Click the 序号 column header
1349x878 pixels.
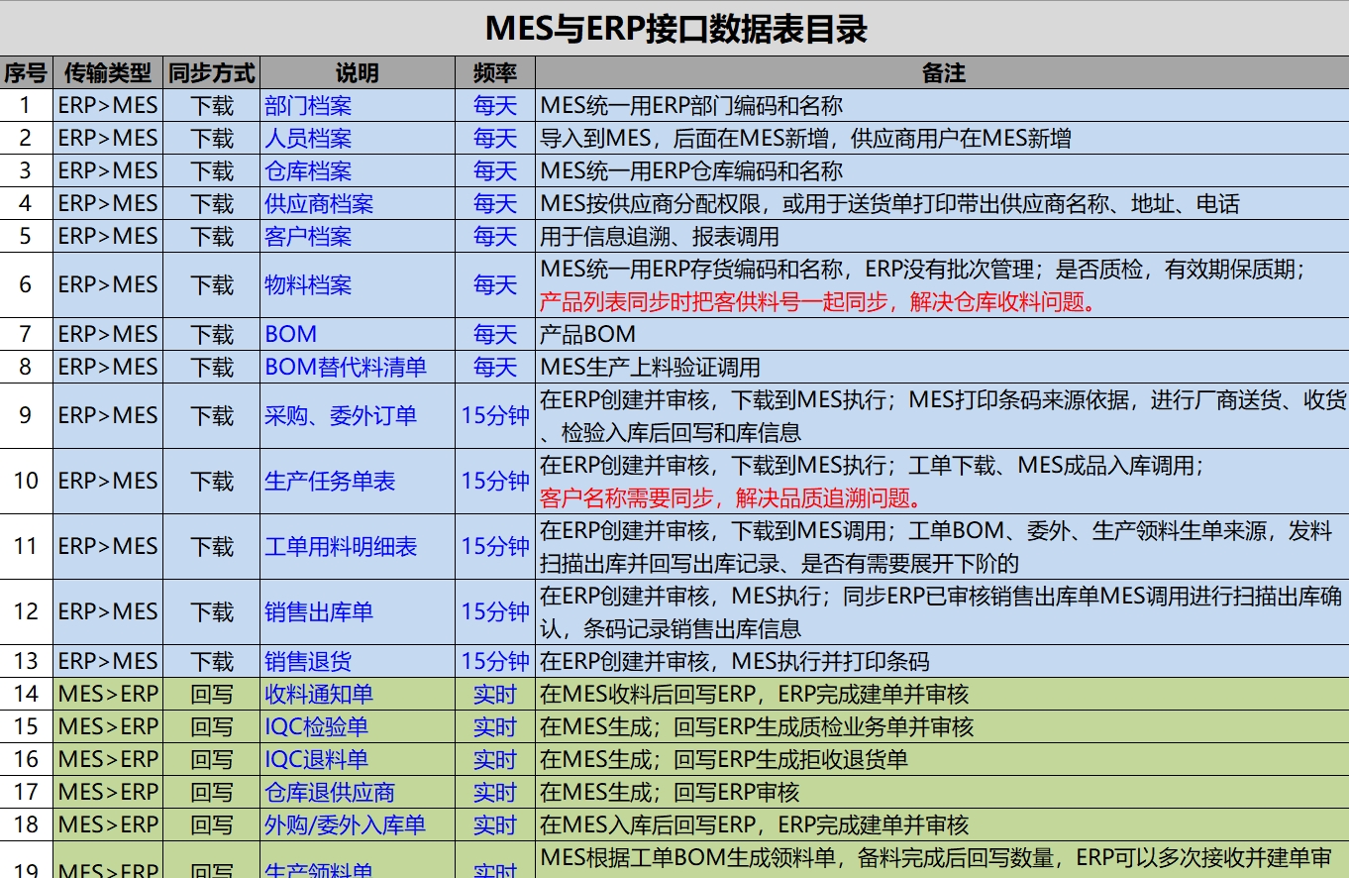[x=26, y=72]
